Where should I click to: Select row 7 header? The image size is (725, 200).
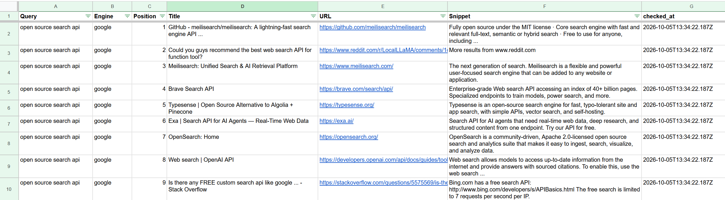pos(9,124)
